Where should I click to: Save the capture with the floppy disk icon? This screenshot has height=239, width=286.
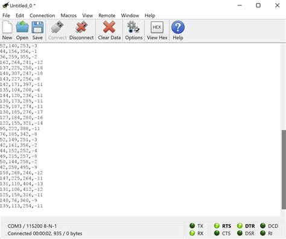(x=37, y=30)
